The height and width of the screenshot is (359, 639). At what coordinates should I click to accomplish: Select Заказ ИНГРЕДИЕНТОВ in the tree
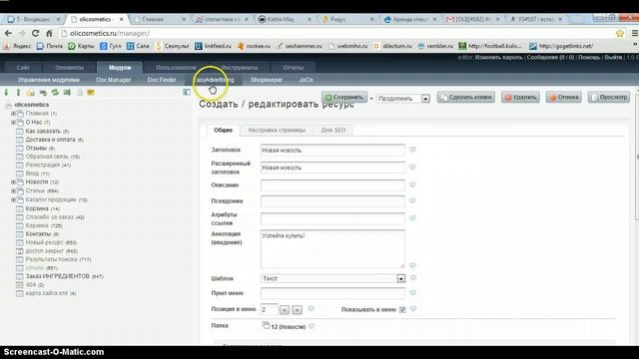(58, 276)
